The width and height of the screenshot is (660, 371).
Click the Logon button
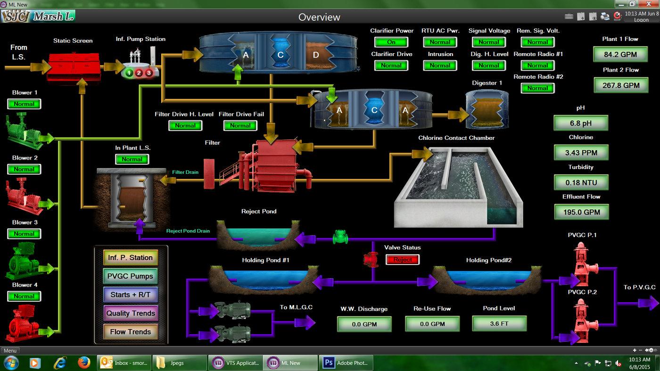[x=641, y=20]
